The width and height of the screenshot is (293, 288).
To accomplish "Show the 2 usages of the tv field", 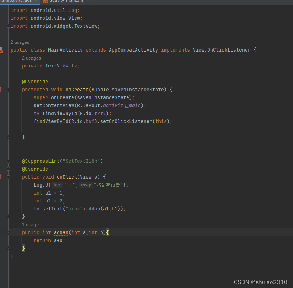I will [x=31, y=58].
